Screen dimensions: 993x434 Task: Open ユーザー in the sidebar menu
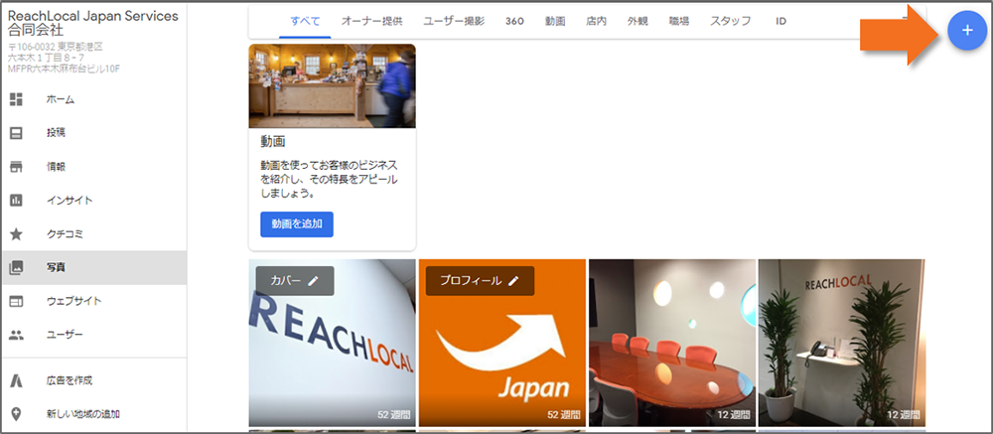[93, 335]
